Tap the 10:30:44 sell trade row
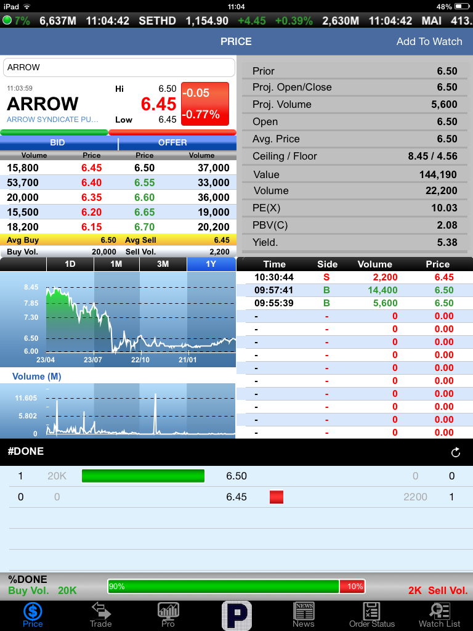 click(x=354, y=277)
